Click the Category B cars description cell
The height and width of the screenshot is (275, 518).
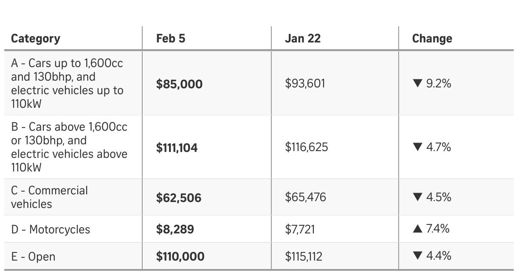click(x=69, y=147)
